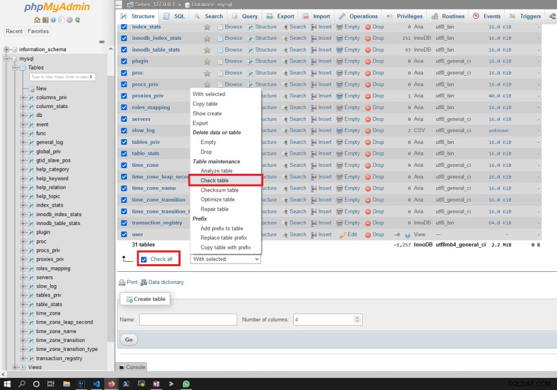Click the Create table button
557x390 pixels.
(146, 299)
